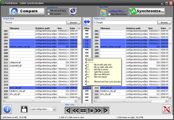Image resolution: width=174 pixels, height=120 pixels.
Task: Click the left grid horizontal scrollbar thumb
Action: pyautogui.click(x=33, y=101)
